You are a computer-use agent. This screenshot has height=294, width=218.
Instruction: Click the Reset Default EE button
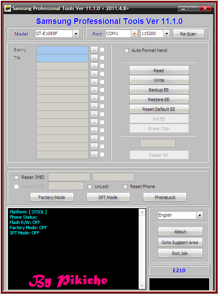[x=159, y=109]
